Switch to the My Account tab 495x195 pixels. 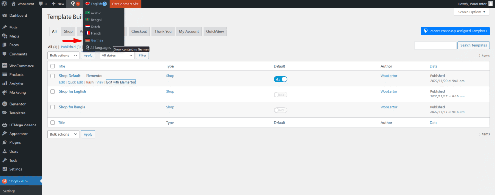(x=189, y=31)
